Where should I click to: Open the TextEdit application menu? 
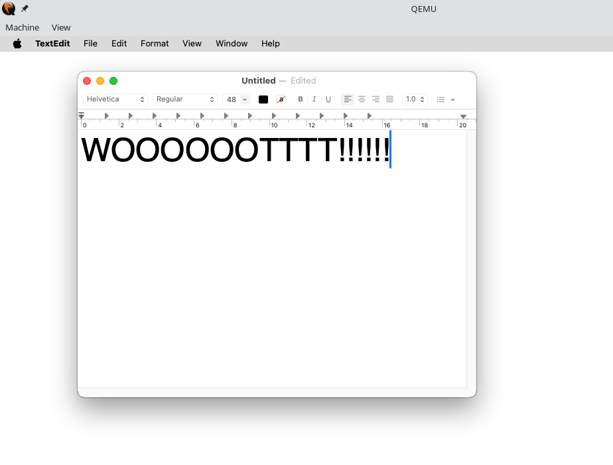pos(52,44)
